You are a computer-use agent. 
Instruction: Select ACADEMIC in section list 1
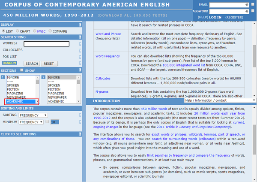point(21,101)
